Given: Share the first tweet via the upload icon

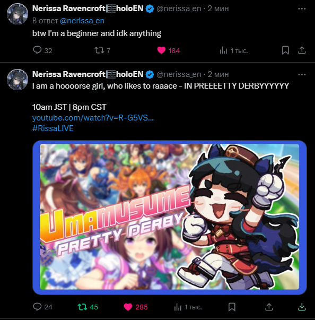Looking at the screenshot, I should [302, 50].
